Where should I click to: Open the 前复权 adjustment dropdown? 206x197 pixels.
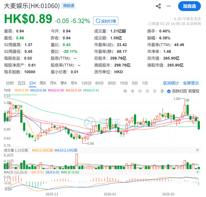[193, 91]
